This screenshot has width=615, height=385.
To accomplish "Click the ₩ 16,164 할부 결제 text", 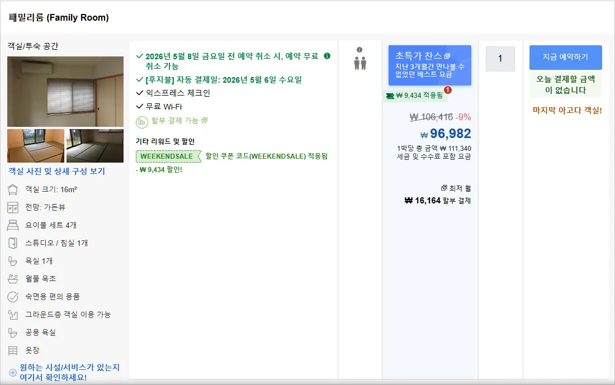I will point(438,201).
